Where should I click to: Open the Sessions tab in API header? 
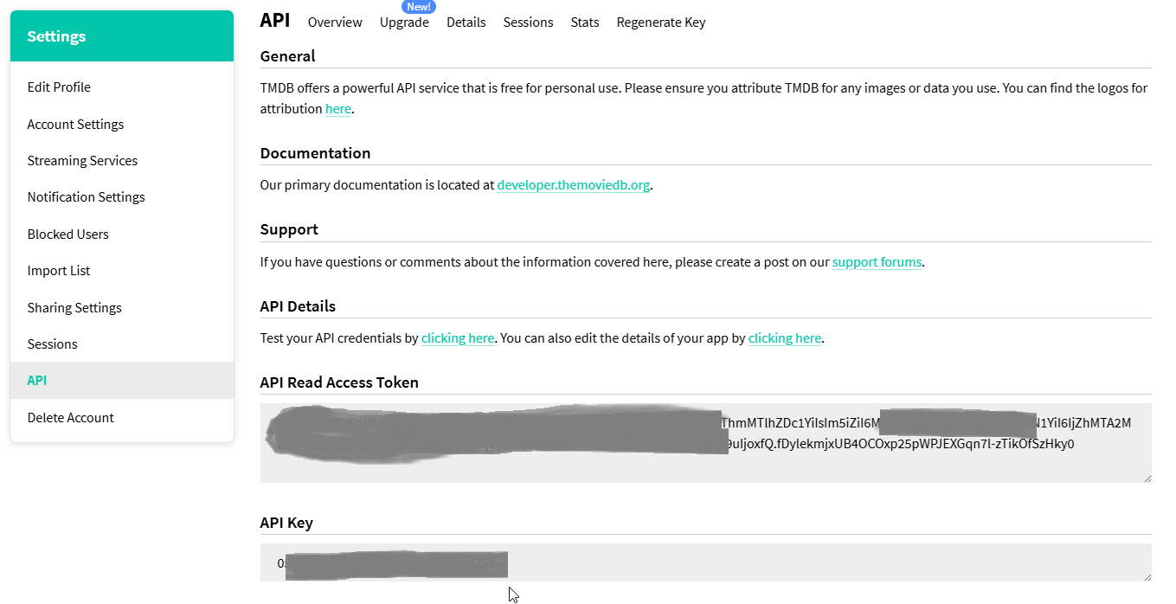click(528, 22)
